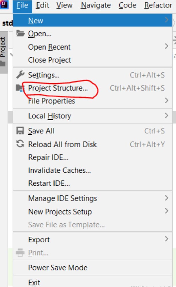Click the Reload All from Disk arrows icon
Screen dimensions: 176x287
pos(20,144)
